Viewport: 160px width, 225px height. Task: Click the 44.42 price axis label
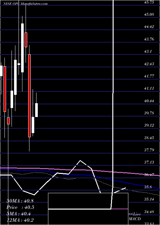(149, 27)
